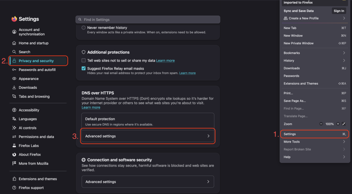
Task: Click the Sign In button
Action: (x=339, y=11)
